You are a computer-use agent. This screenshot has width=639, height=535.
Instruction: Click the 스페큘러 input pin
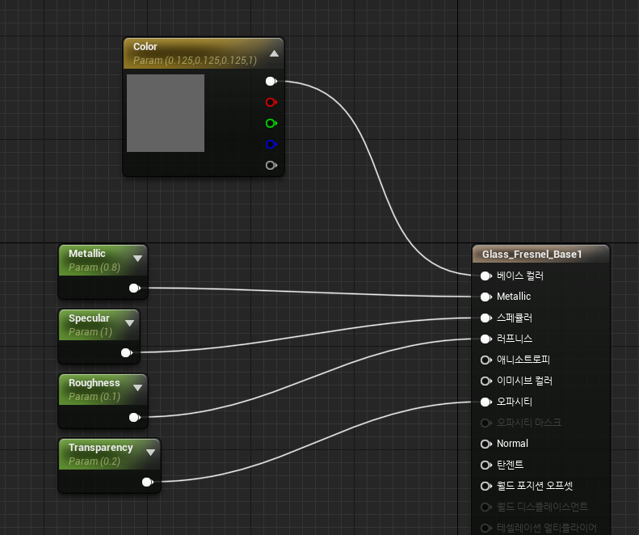click(486, 318)
